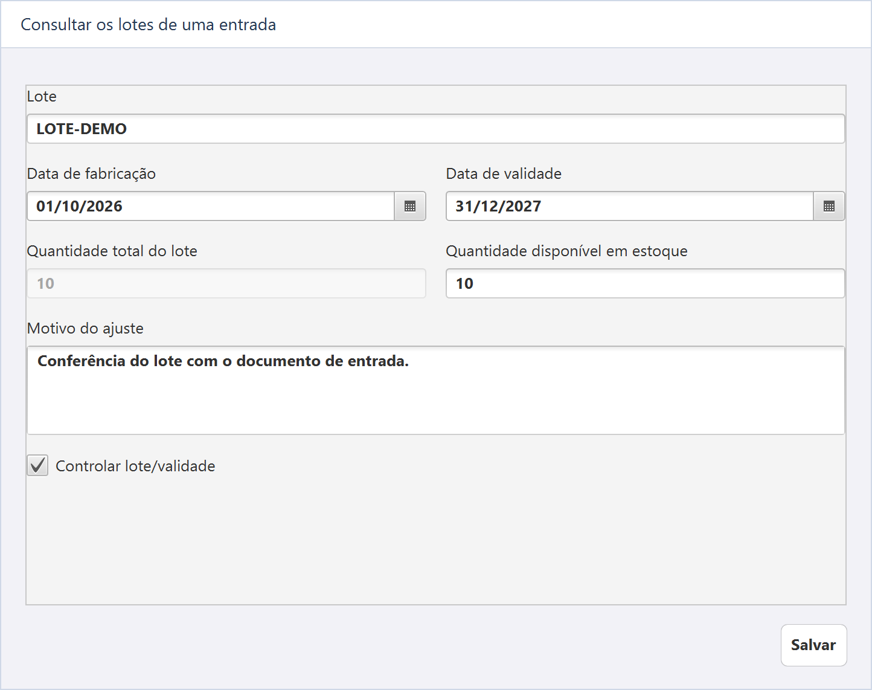This screenshot has width=872, height=690.
Task: Click the Data de validade label
Action: pos(504,174)
